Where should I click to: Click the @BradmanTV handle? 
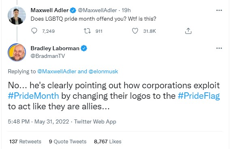pyautogui.click(x=48, y=56)
